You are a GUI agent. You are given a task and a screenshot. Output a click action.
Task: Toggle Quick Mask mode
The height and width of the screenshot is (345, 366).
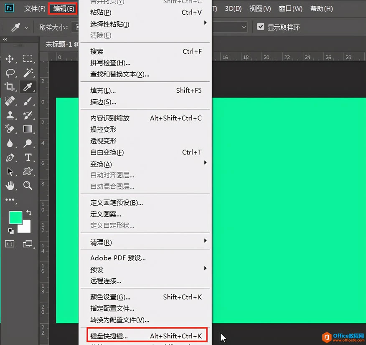click(10, 244)
